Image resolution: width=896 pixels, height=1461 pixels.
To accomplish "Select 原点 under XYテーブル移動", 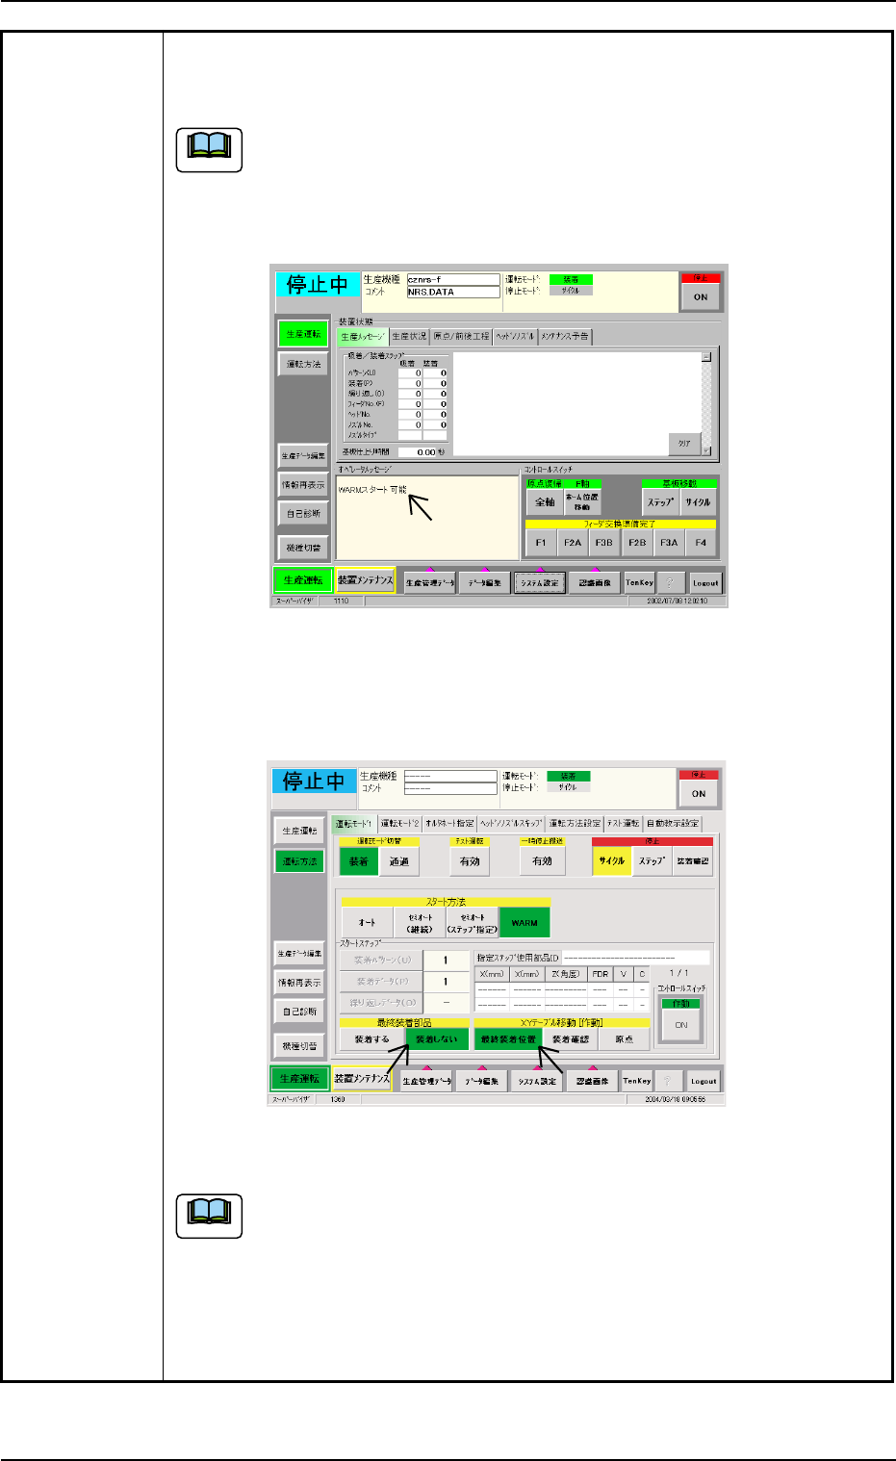I will click(624, 1039).
